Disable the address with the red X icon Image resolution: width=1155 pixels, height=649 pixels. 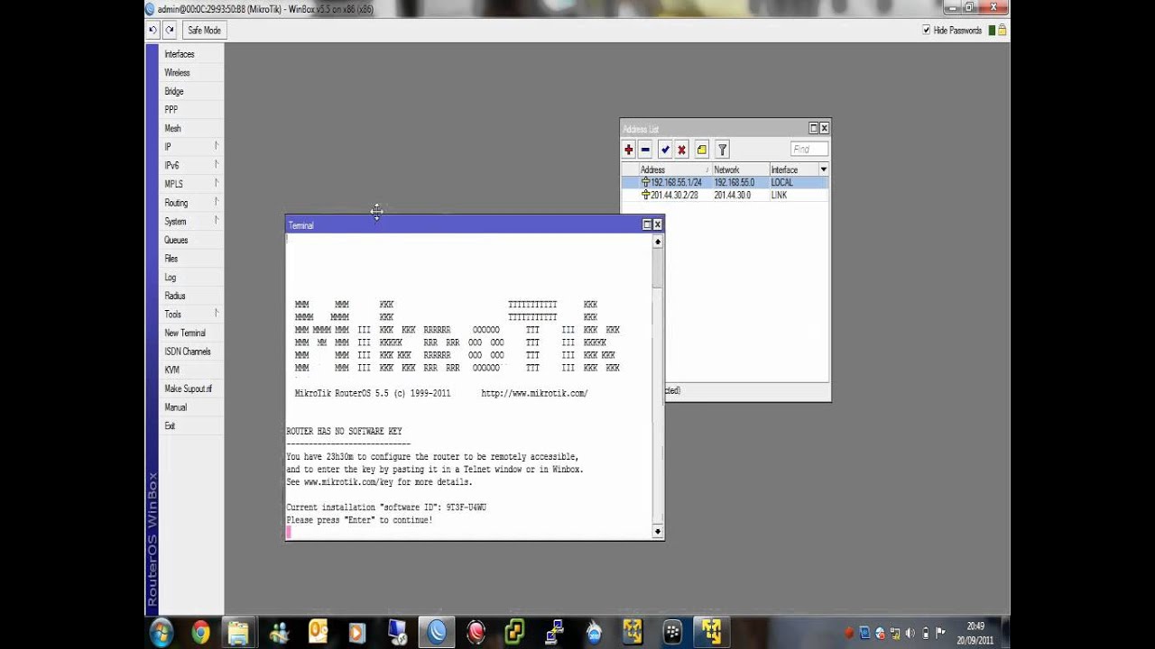[682, 150]
